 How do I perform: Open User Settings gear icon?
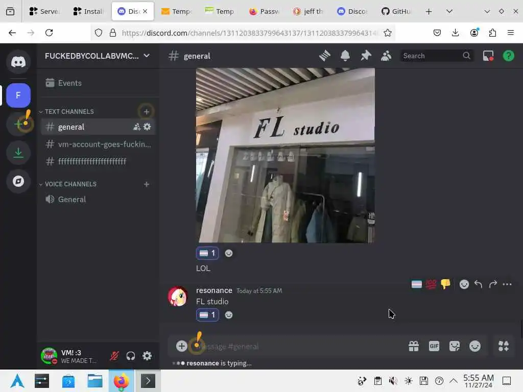point(147,356)
